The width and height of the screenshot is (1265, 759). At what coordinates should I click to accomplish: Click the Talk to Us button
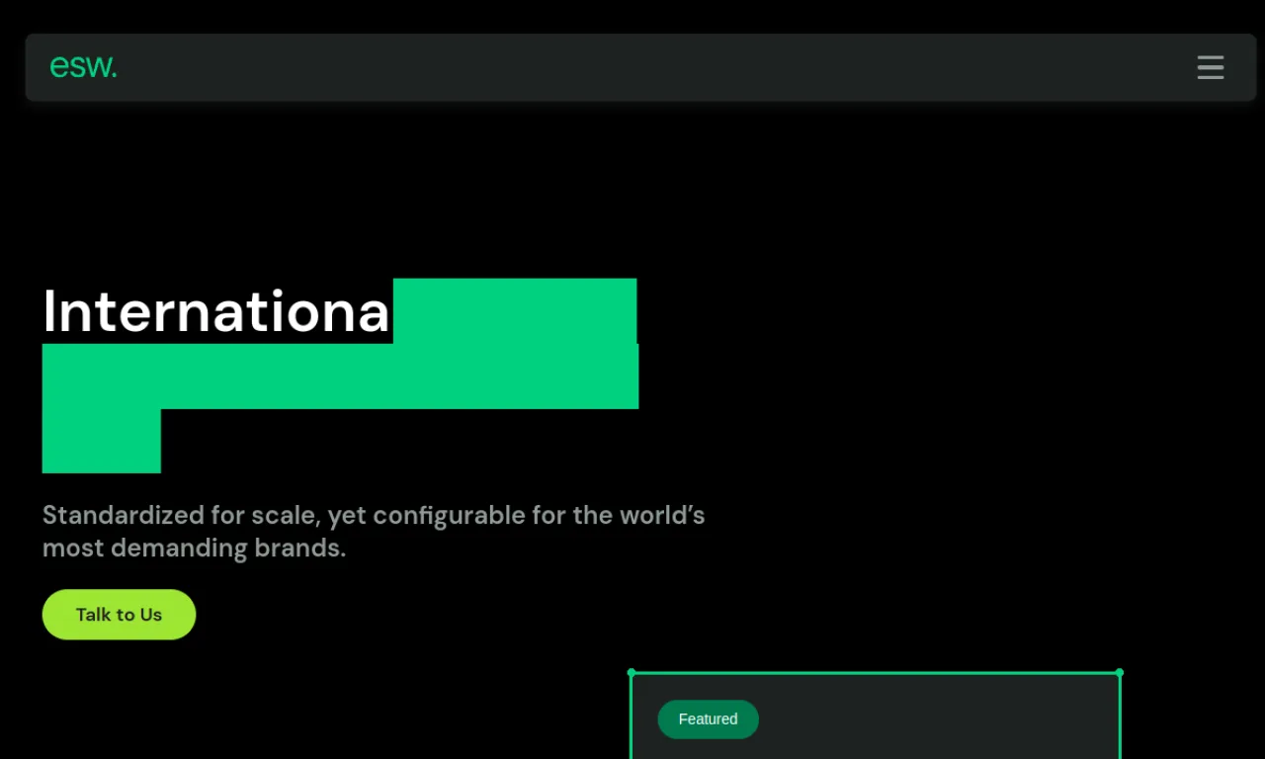point(119,615)
